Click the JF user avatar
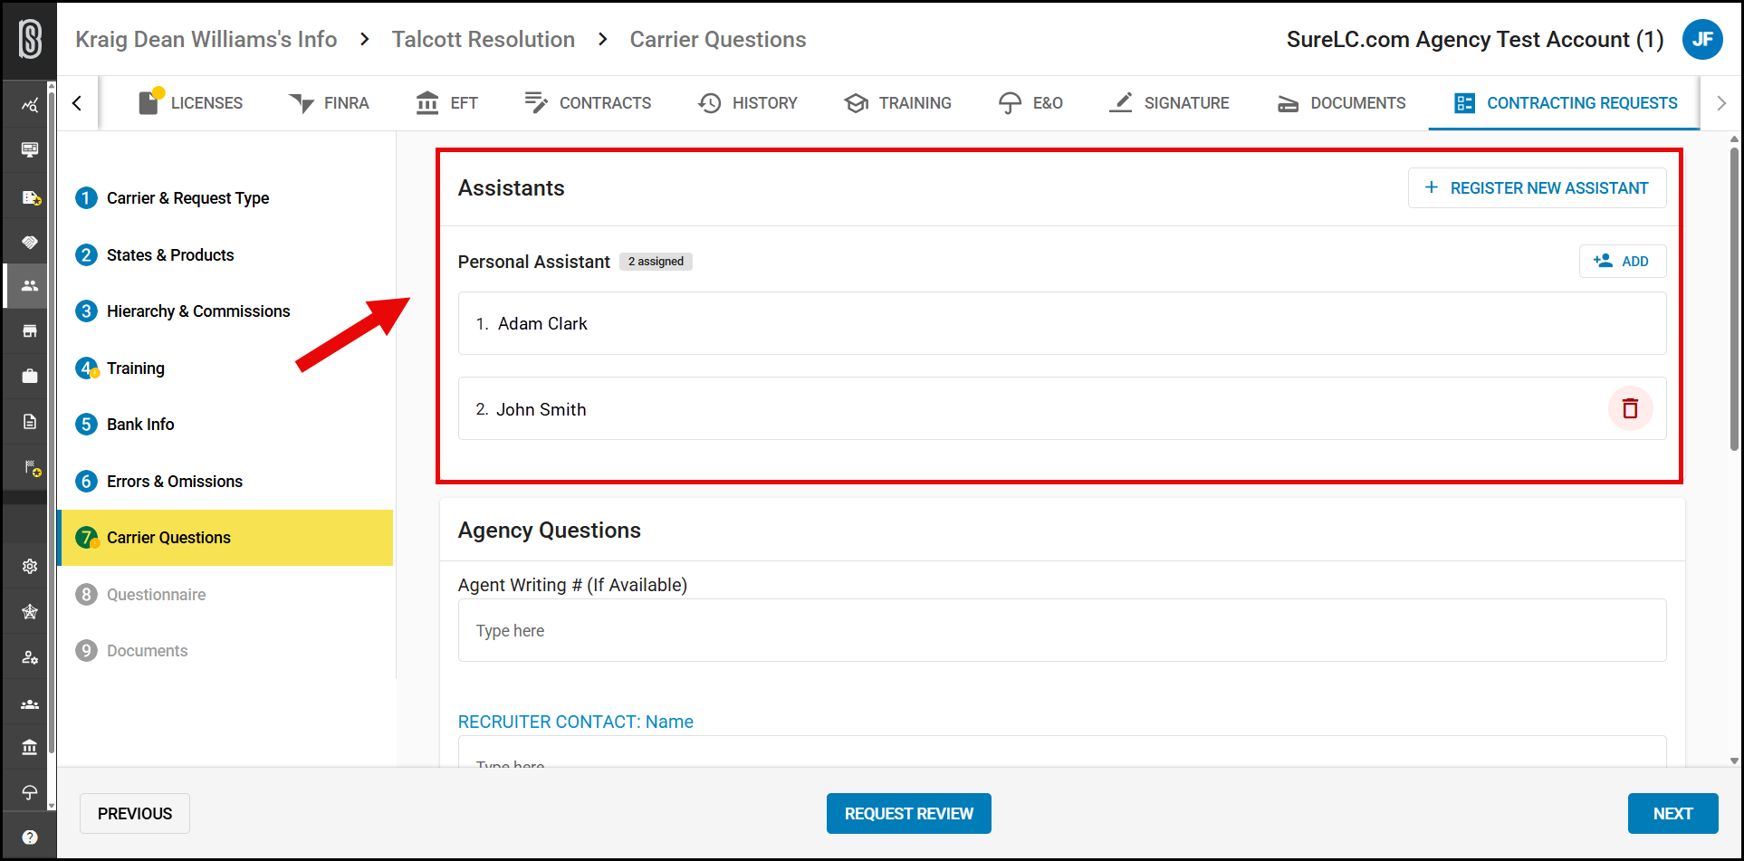This screenshot has width=1744, height=861. pos(1702,40)
